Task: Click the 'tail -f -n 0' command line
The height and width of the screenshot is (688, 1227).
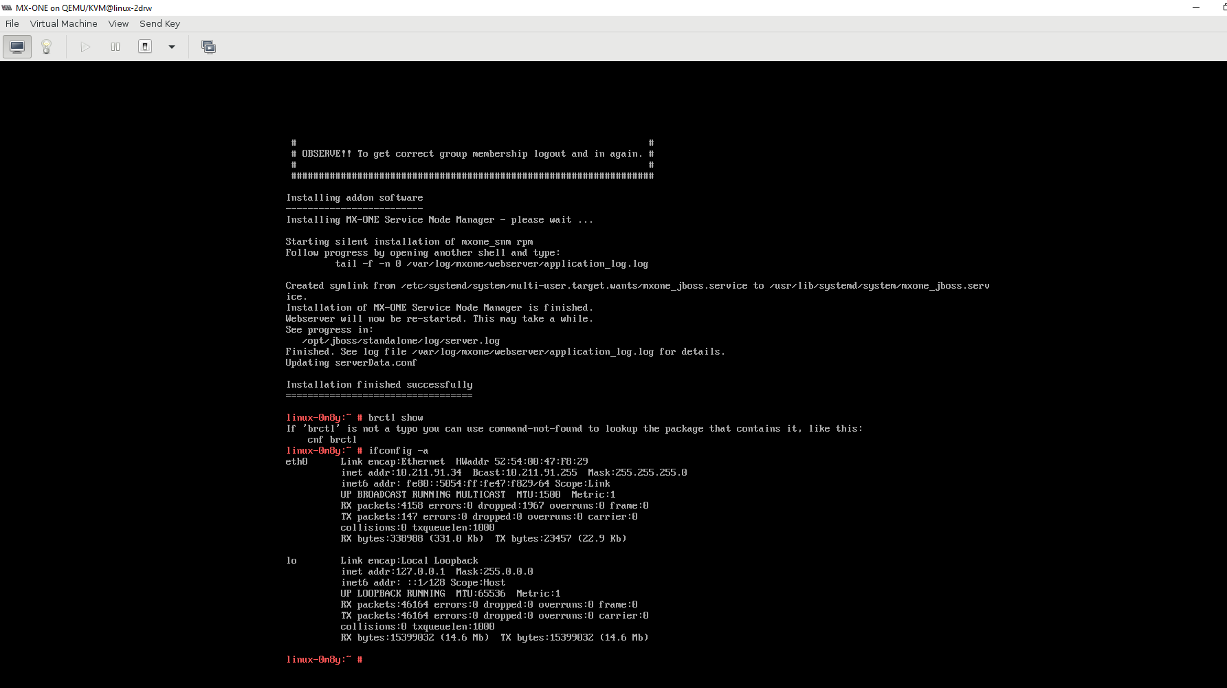Action: 492,263
